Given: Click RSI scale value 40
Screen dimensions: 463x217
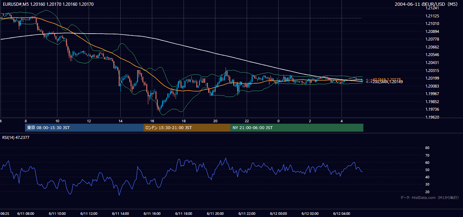Looking at the screenshot, I should coord(427,177).
